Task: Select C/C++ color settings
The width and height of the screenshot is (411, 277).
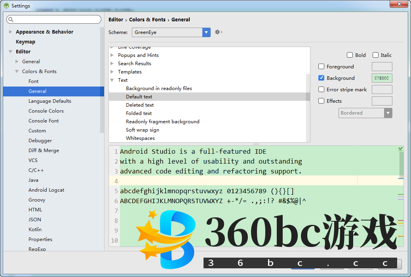Action: point(36,170)
